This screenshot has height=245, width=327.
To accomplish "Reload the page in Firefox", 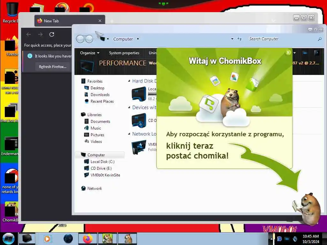I will click(x=52, y=34).
